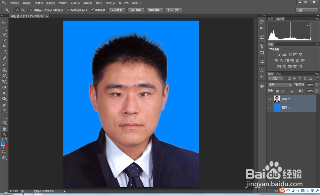Pick the Eyedropper tool
The width and height of the screenshot is (320, 195).
[x=4, y=51]
